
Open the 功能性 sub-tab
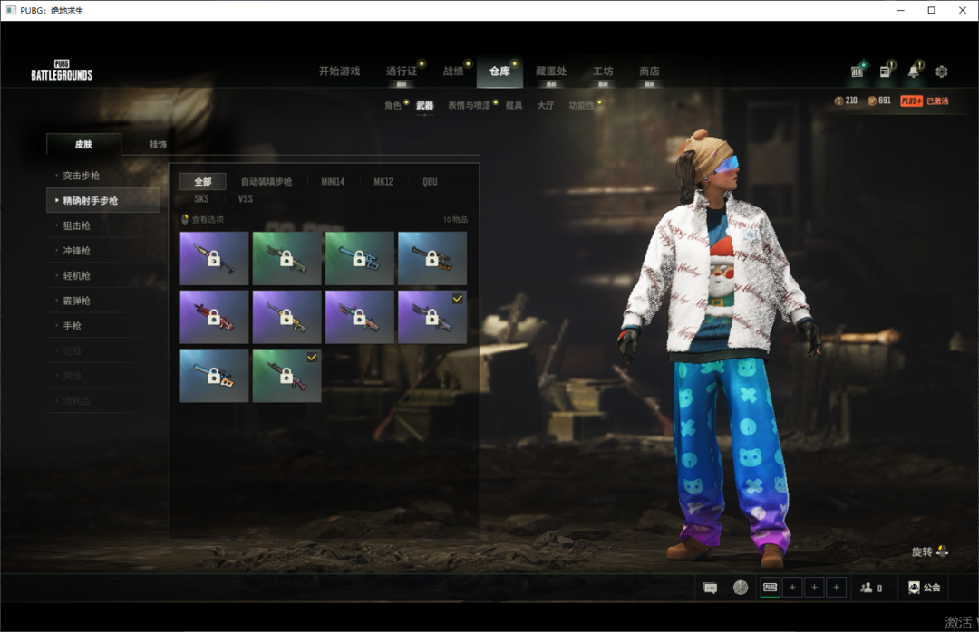click(581, 105)
